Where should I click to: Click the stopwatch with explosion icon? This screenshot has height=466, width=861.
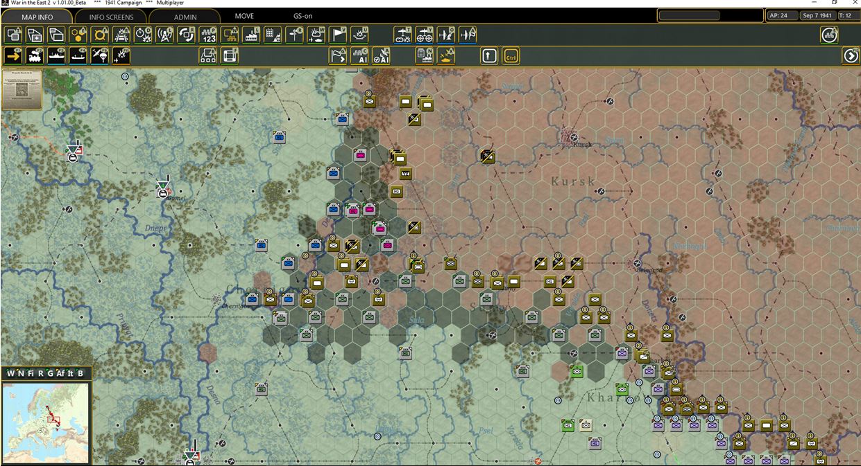[143, 35]
